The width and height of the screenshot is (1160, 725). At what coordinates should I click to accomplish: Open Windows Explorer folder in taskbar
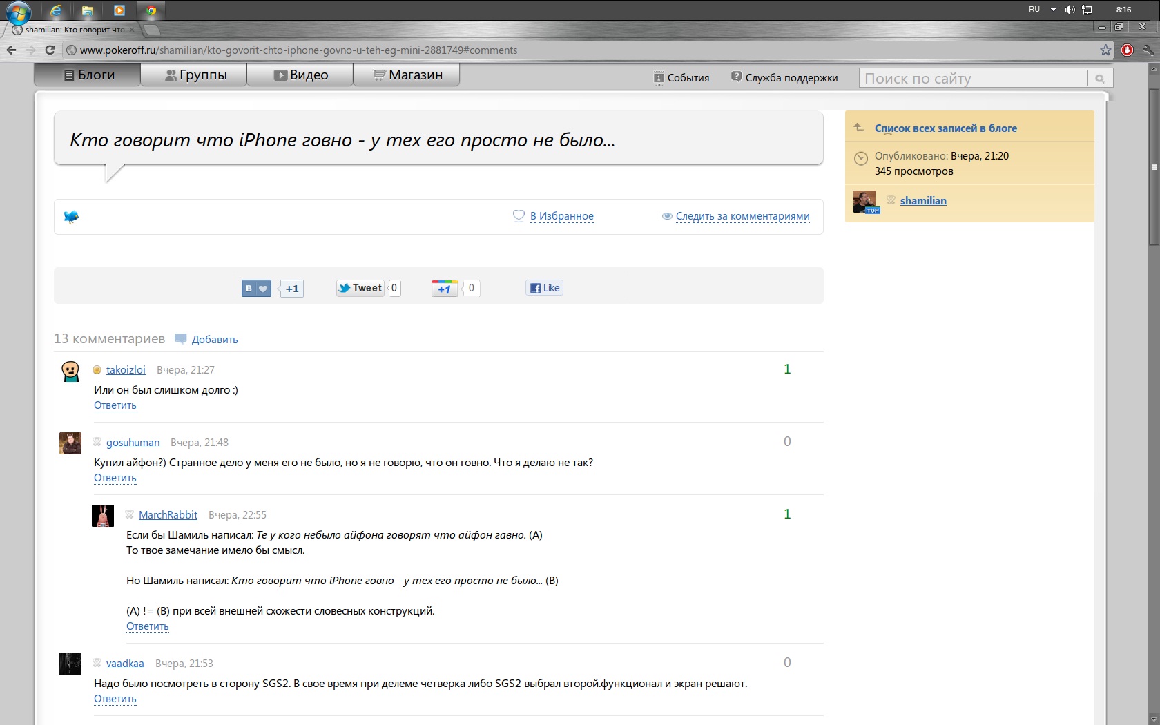point(88,10)
